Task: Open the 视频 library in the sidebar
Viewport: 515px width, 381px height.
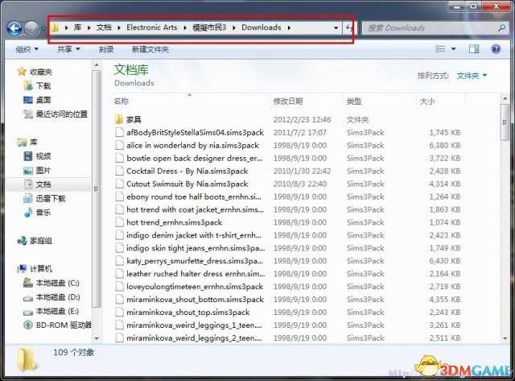Action: click(43, 156)
